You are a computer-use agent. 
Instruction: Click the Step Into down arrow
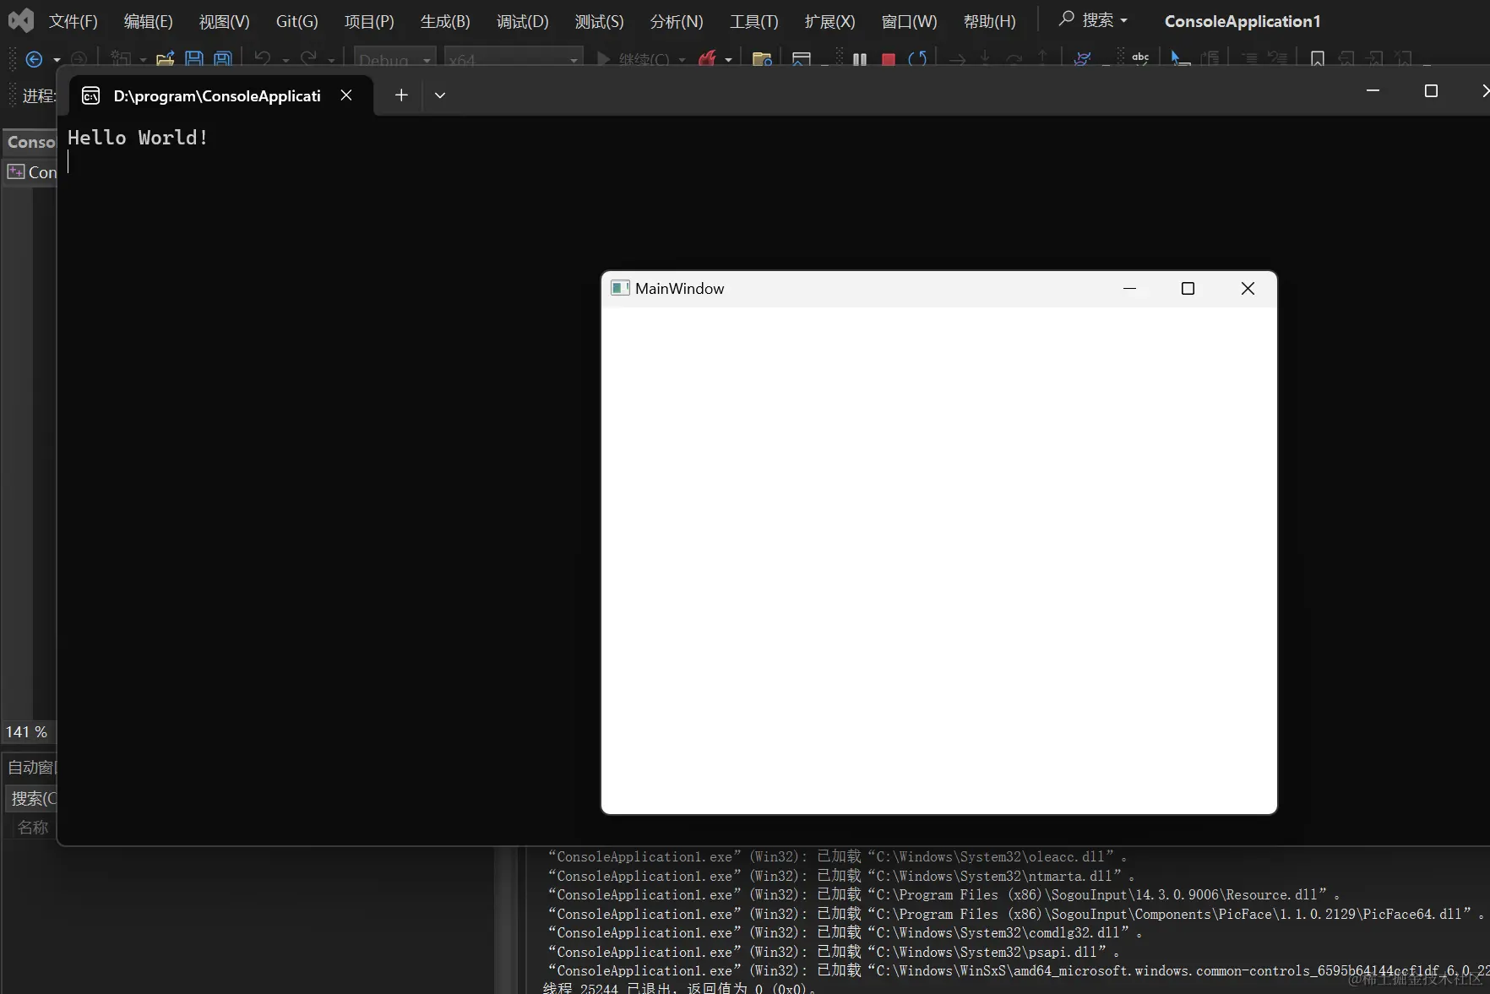pos(985,59)
